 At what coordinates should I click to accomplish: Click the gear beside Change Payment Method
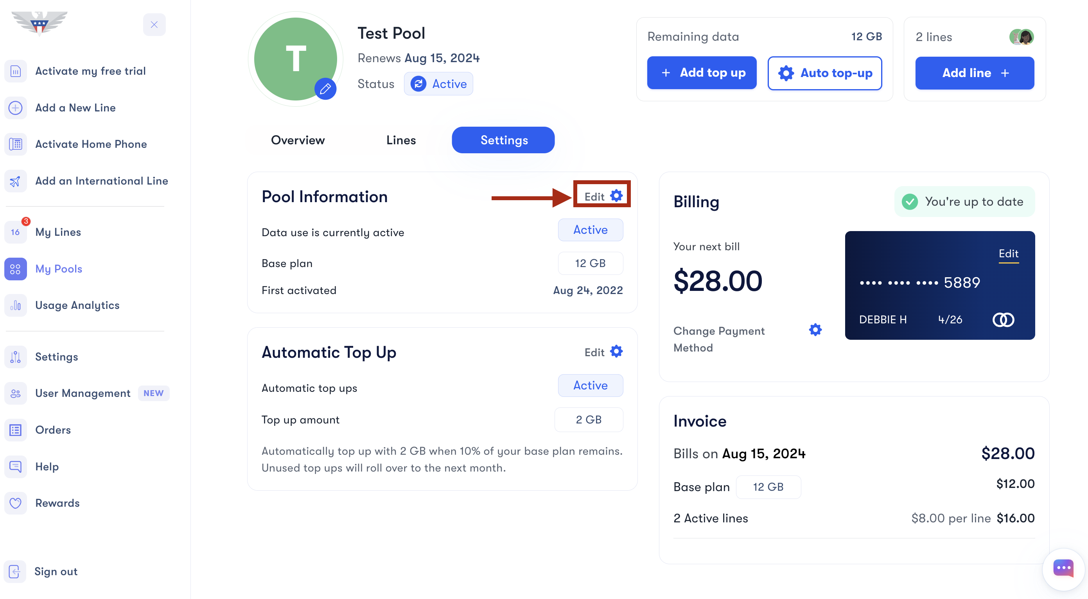click(x=814, y=330)
